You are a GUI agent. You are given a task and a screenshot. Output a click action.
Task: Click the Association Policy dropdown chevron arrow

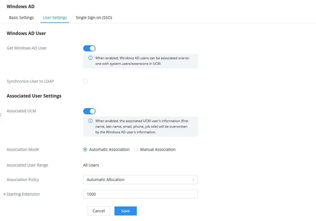pyautogui.click(x=193, y=180)
